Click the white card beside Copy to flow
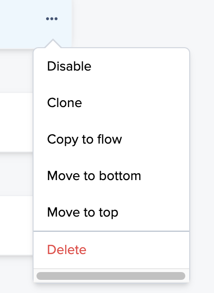The image size is (214, 293). [x=17, y=122]
